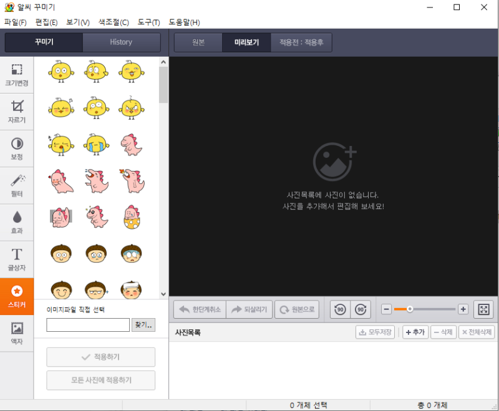This screenshot has height=411, width=499.
Task: Select the 크기변경 resize tool
Action: click(x=17, y=75)
